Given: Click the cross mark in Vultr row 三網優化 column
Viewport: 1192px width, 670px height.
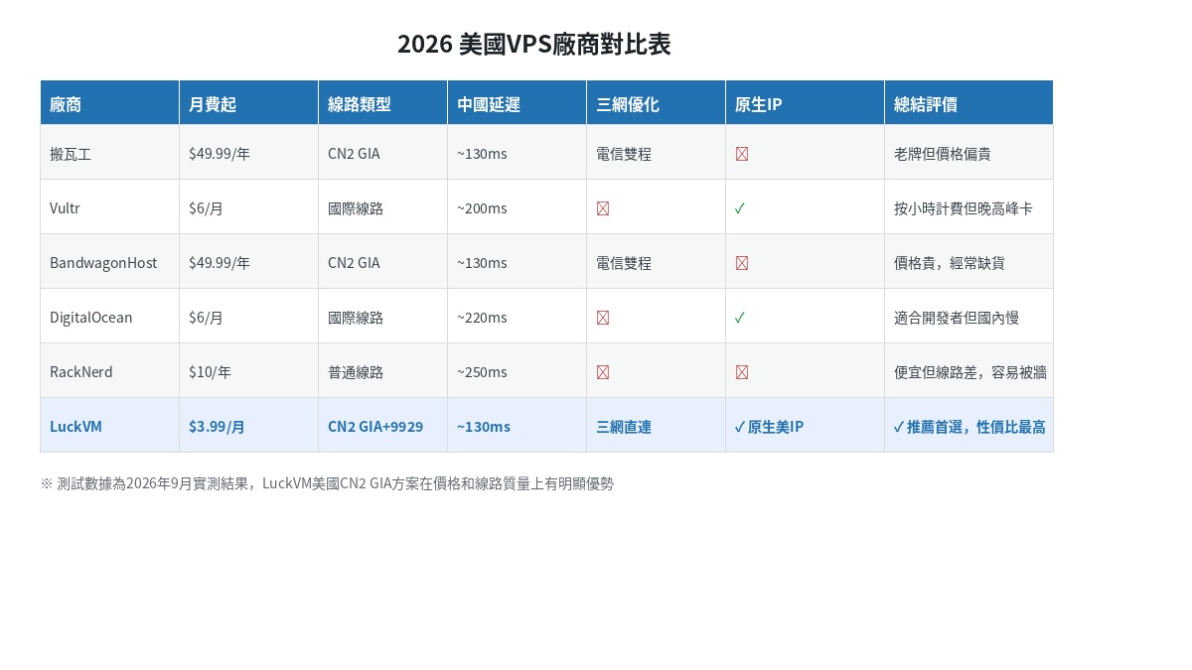Looking at the screenshot, I should coord(602,208).
